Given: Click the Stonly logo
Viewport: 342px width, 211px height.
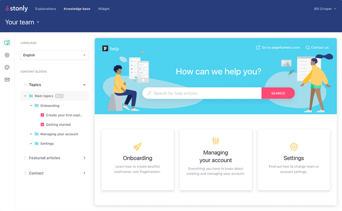Looking at the screenshot, I should [17, 9].
